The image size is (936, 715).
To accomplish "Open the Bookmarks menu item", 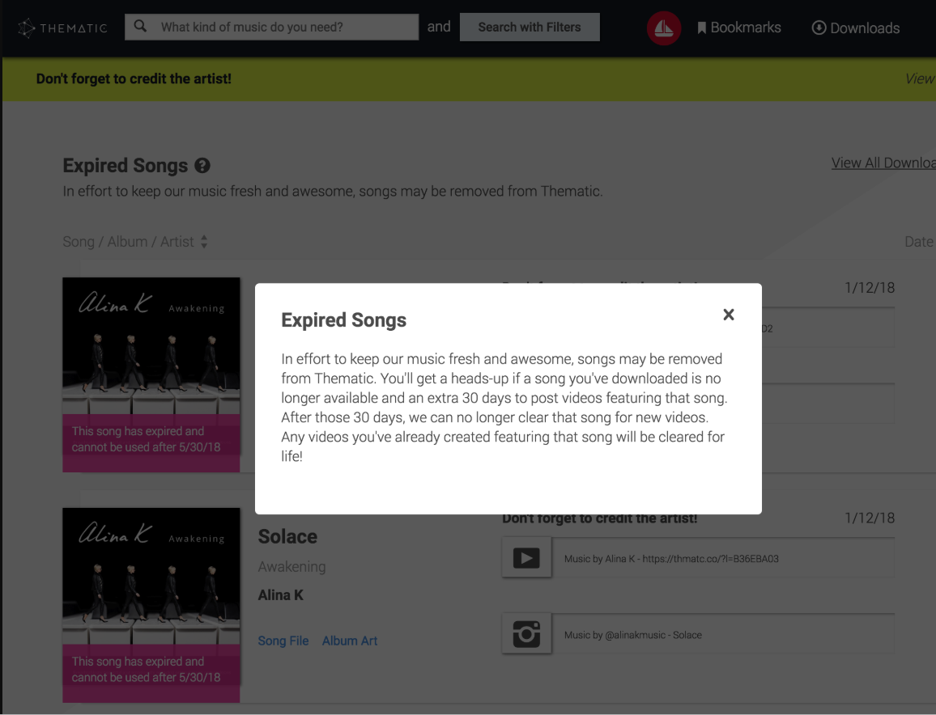I will tap(739, 28).
